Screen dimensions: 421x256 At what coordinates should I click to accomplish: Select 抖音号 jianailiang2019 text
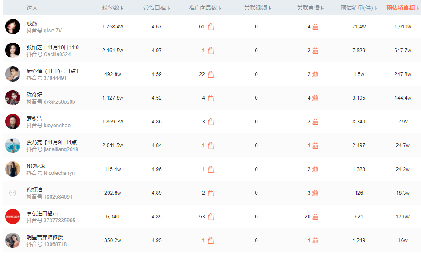(x=52, y=149)
